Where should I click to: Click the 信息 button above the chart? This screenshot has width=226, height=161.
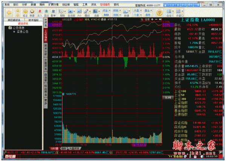[x=147, y=20]
